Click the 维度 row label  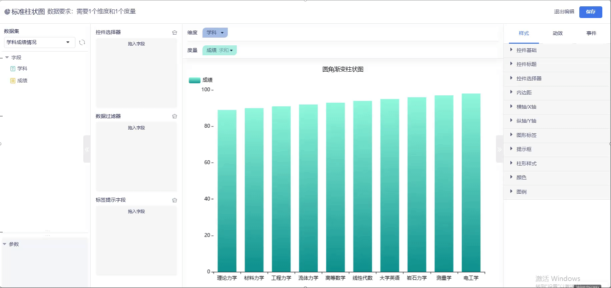192,33
